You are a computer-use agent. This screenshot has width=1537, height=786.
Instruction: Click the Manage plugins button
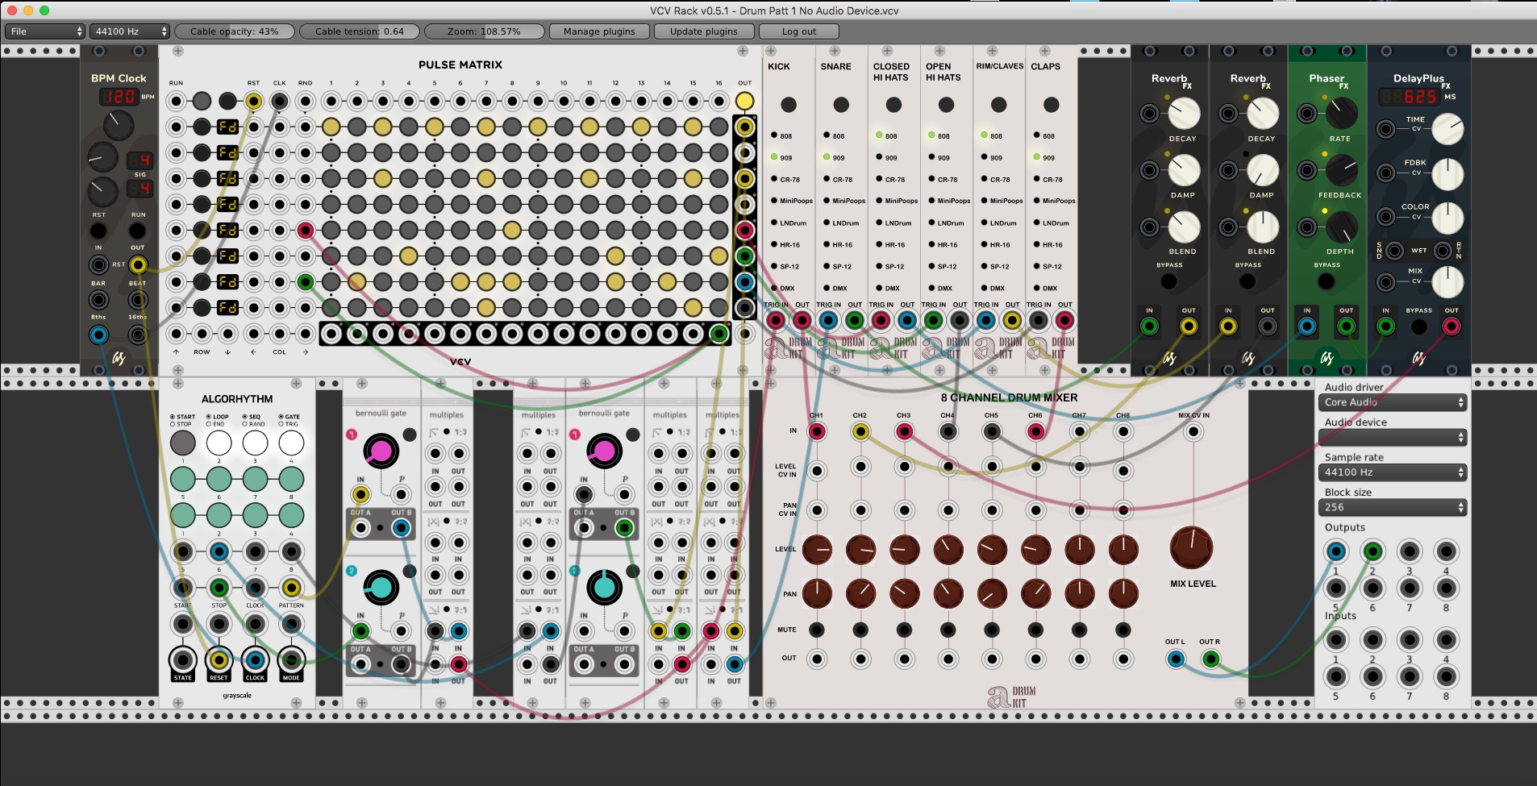click(x=599, y=31)
